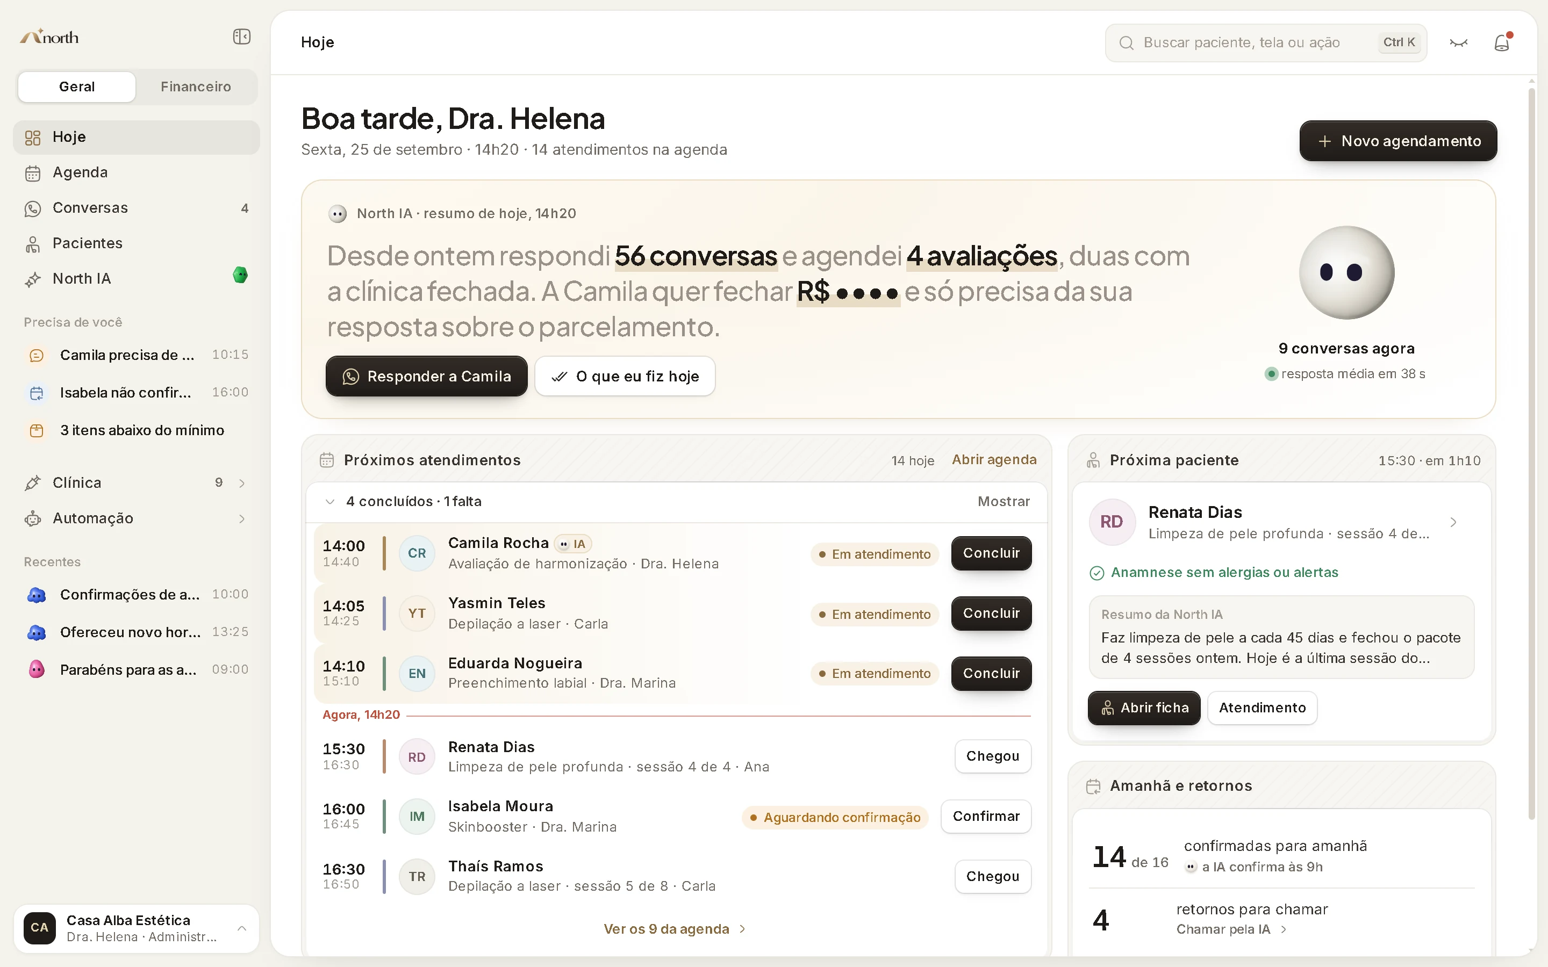The width and height of the screenshot is (1548, 967).
Task: Expand the Clínica menu chevron
Action: (242, 484)
